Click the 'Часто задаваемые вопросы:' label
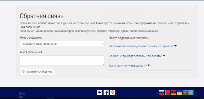This screenshot has width=204, height=99. [129, 38]
